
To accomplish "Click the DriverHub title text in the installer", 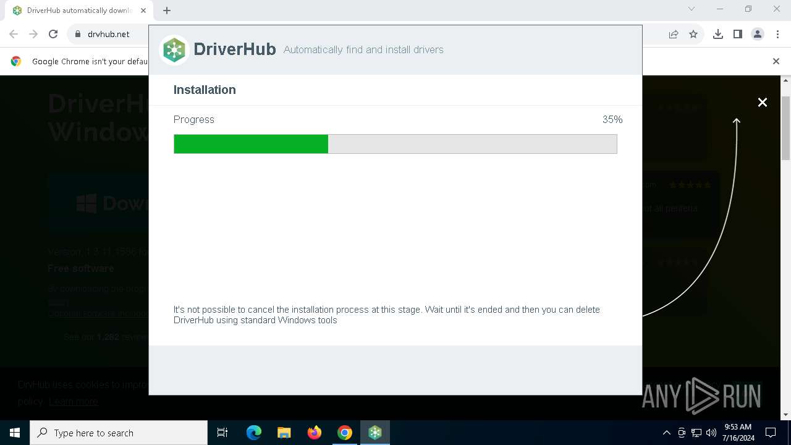I will click(x=235, y=49).
